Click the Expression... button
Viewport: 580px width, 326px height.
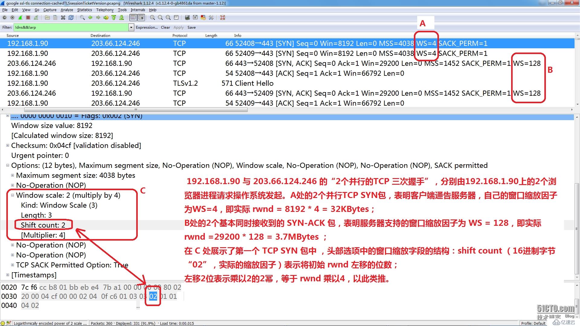(147, 27)
